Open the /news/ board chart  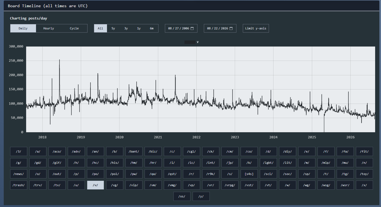point(19,174)
